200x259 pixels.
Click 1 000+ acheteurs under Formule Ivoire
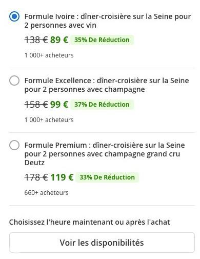49,55
